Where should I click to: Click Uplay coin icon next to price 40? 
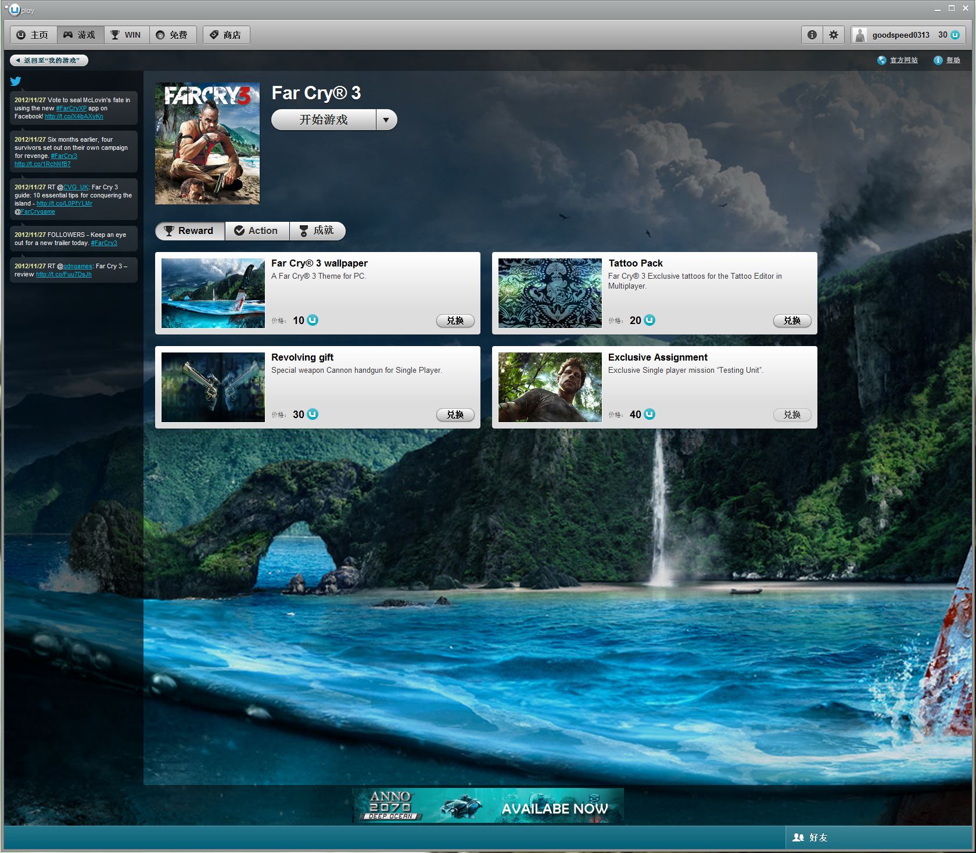pos(650,414)
